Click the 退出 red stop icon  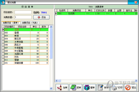pos(128,88)
